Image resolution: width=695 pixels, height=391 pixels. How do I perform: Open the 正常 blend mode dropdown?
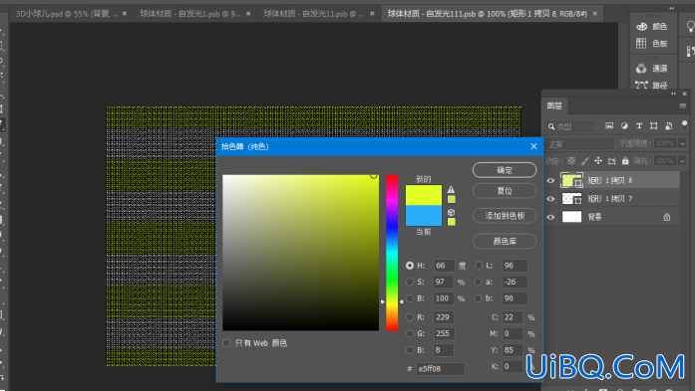[579, 144]
